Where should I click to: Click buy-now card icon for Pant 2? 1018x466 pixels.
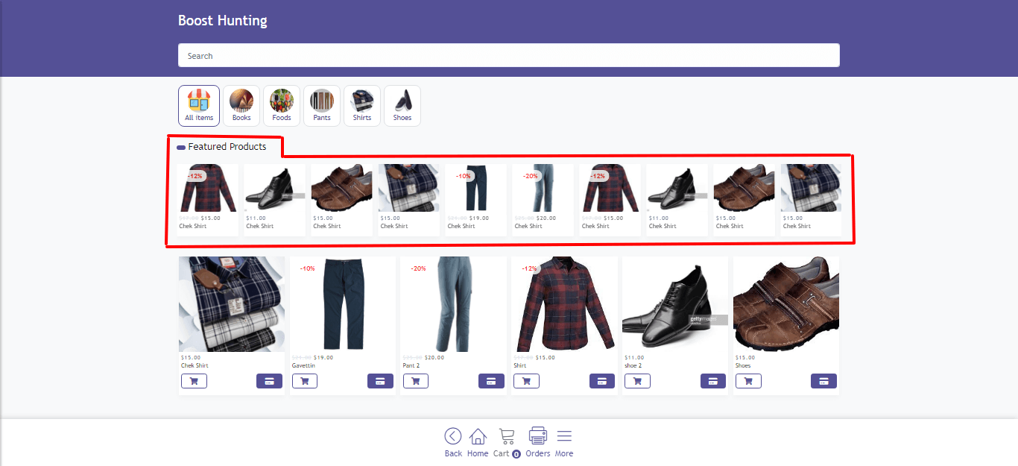tap(490, 381)
